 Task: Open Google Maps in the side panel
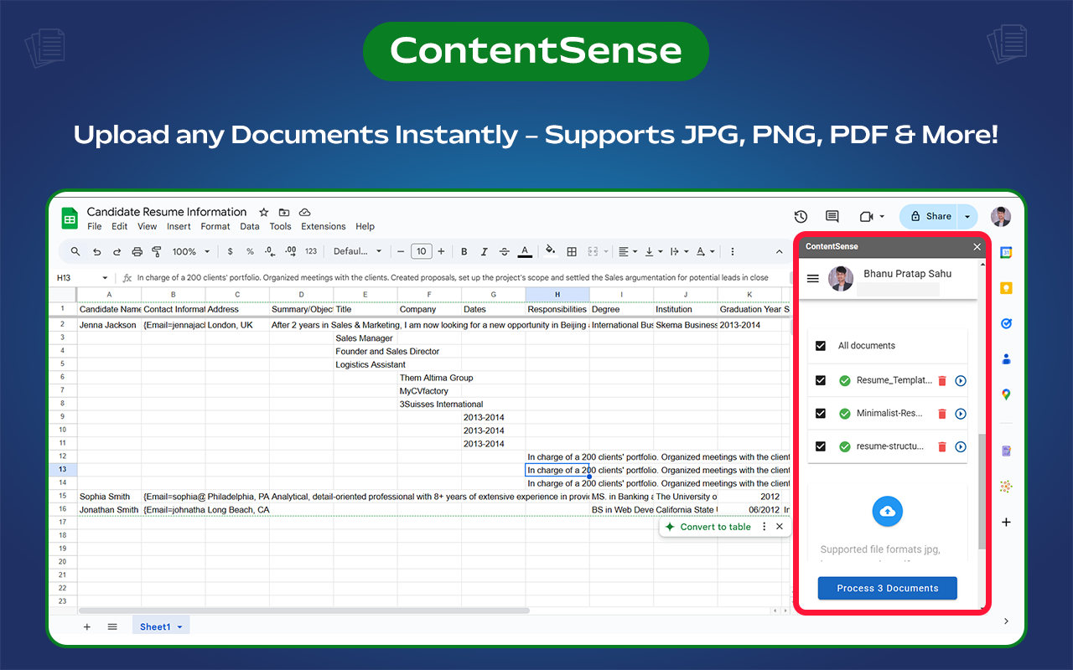(1006, 394)
